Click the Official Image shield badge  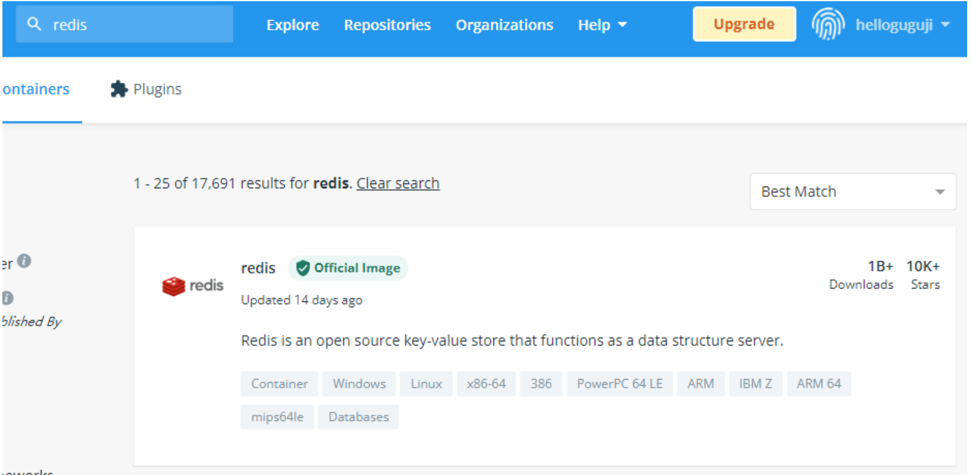click(348, 268)
